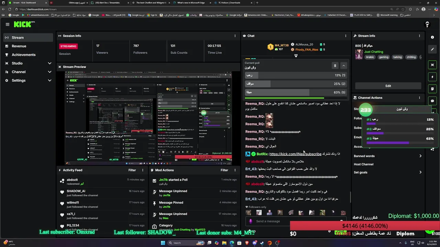Click the lightning bolt icon in the right sidebar
440x247 pixels.
432,77
